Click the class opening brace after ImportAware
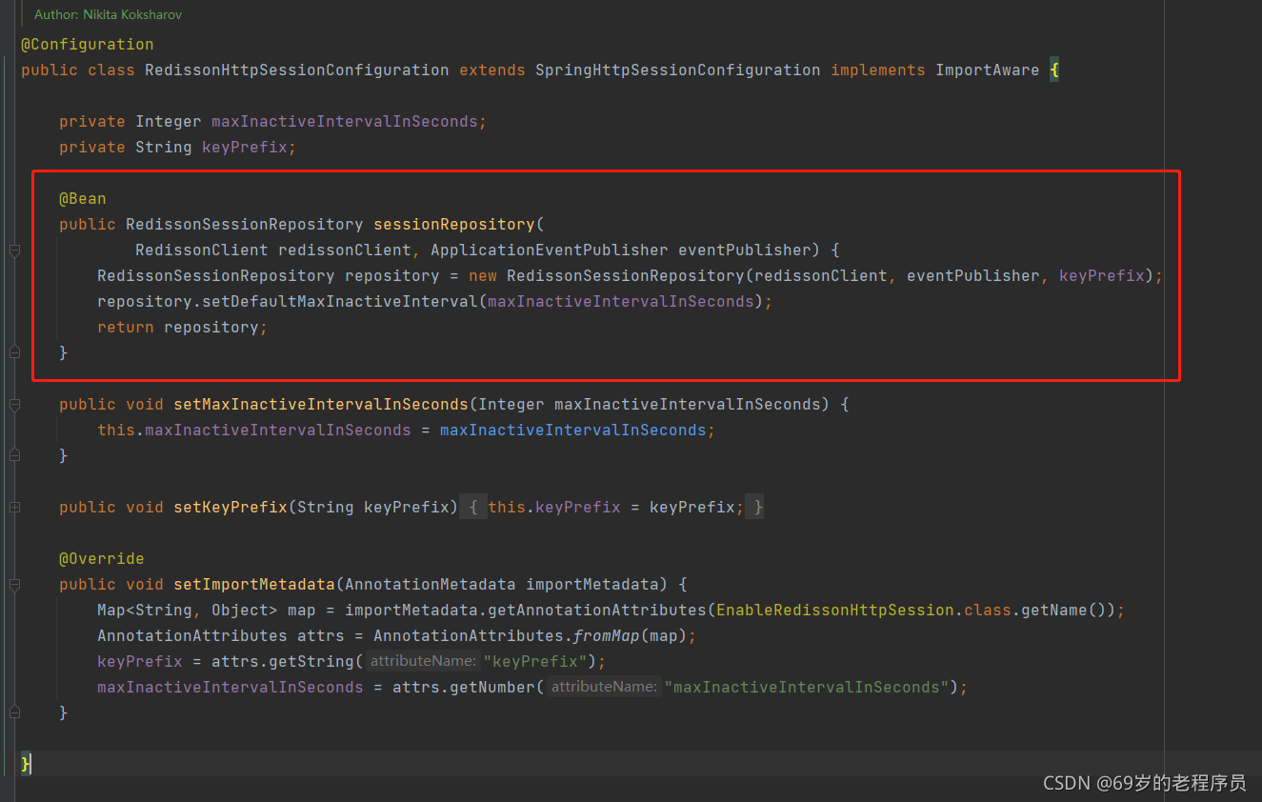Image resolution: width=1262 pixels, height=802 pixels. pos(1054,70)
